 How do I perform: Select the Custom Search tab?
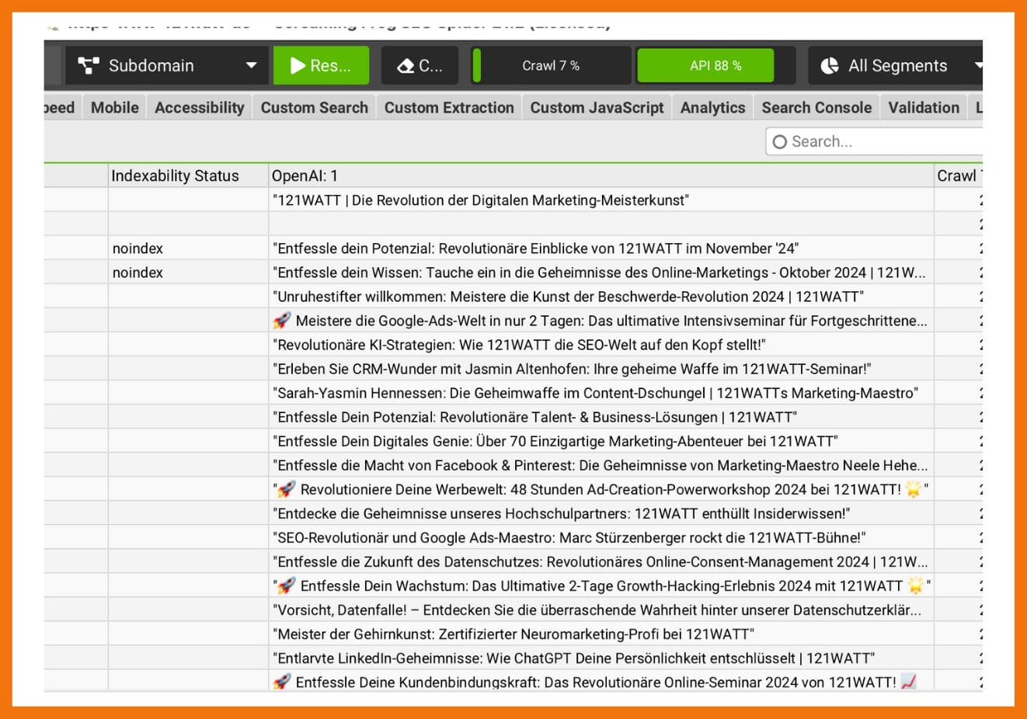pyautogui.click(x=315, y=108)
